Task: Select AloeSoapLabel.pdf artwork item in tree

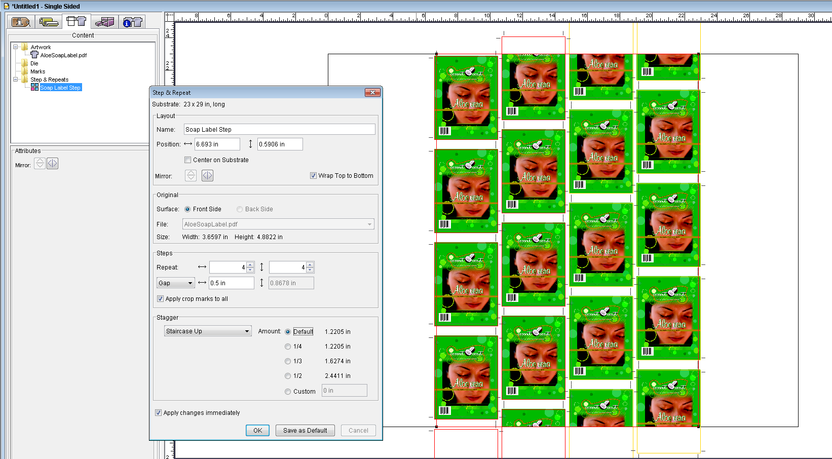Action: (x=63, y=55)
